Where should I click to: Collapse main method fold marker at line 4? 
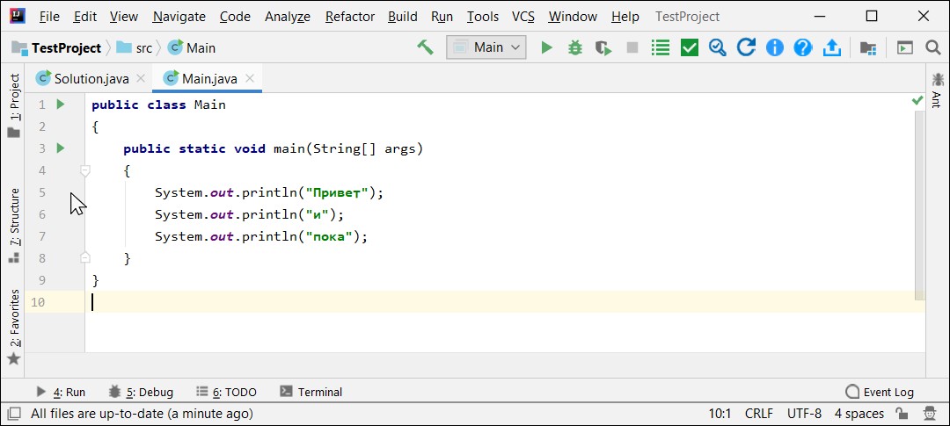click(x=85, y=170)
